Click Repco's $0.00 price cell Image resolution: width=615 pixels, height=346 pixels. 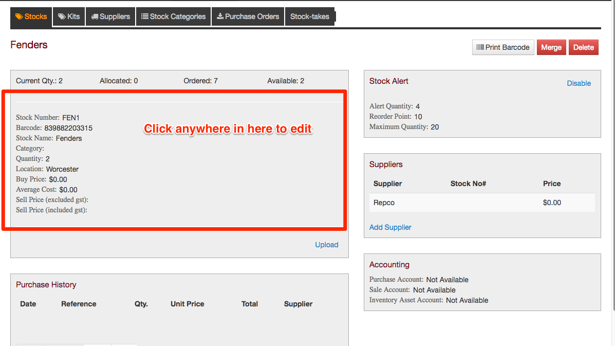(x=552, y=203)
